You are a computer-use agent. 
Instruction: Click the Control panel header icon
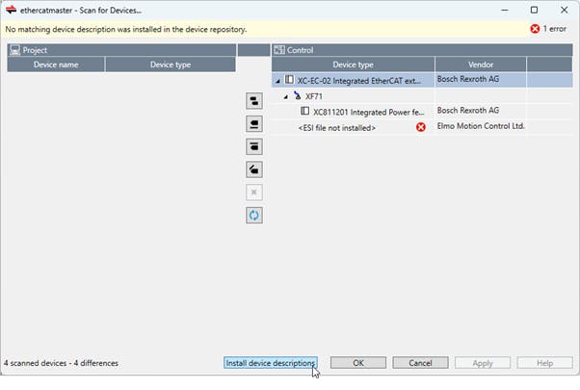[x=279, y=50]
